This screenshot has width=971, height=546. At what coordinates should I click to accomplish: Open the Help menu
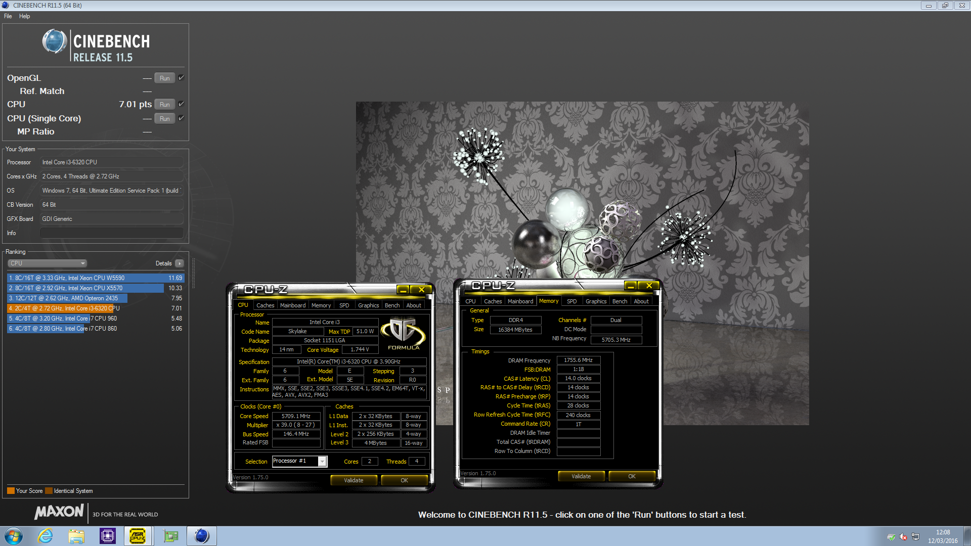(x=24, y=16)
